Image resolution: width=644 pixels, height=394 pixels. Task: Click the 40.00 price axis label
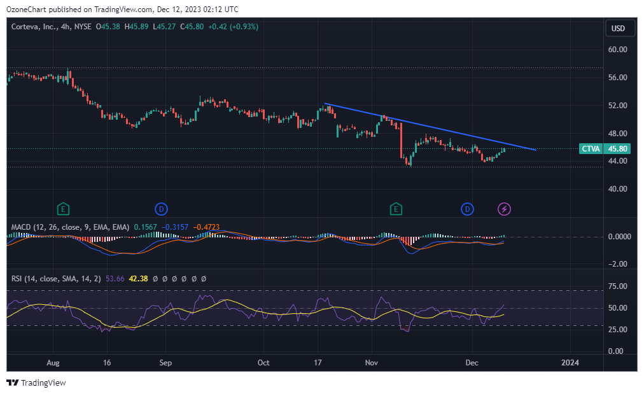pos(618,189)
